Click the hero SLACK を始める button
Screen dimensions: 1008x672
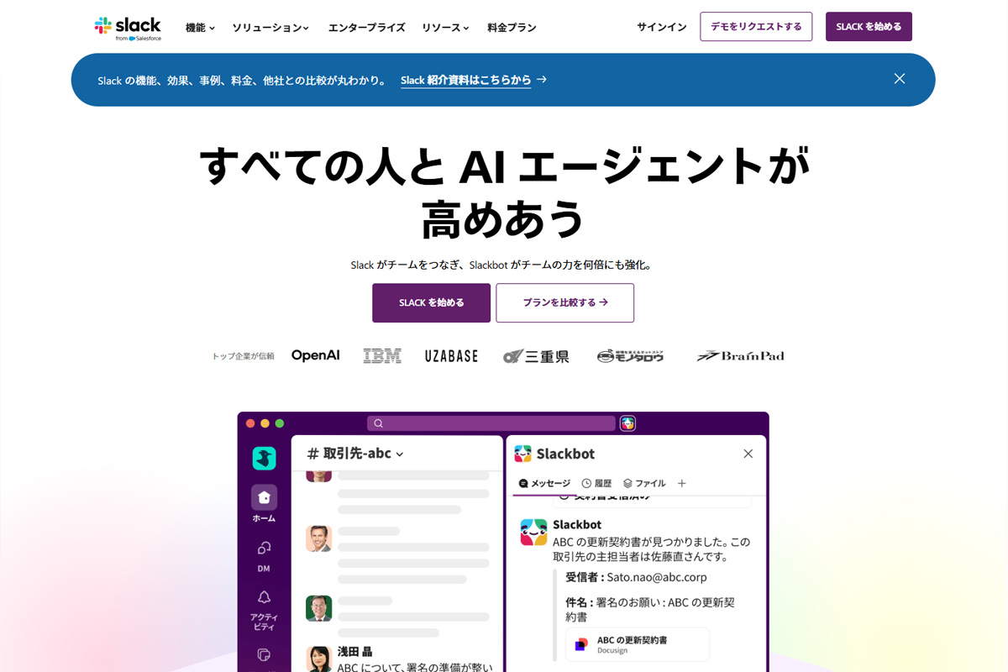pyautogui.click(x=431, y=302)
